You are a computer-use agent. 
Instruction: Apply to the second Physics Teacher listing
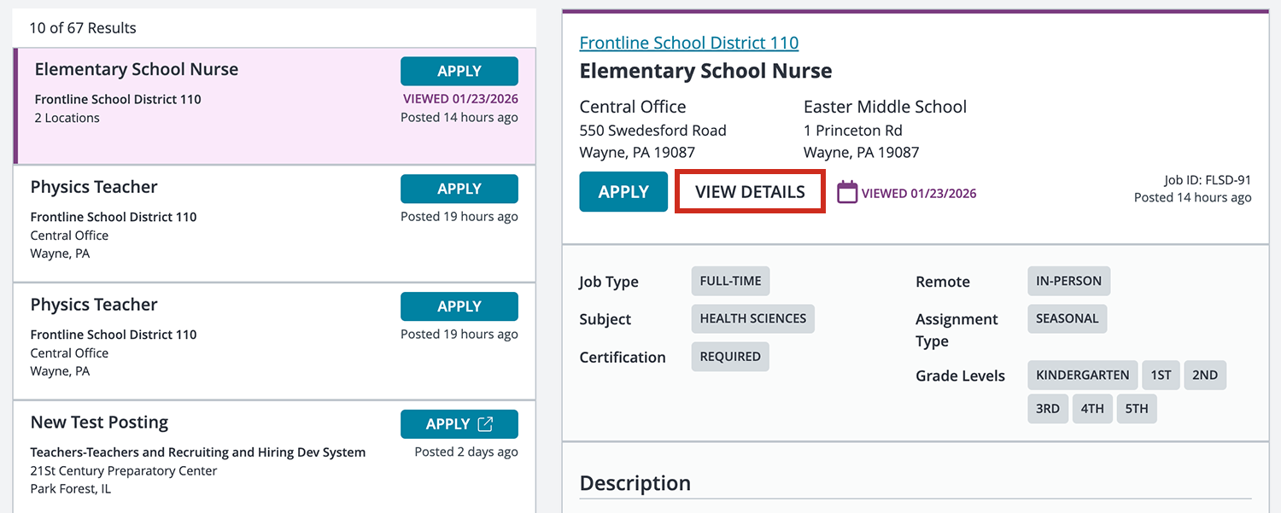[x=459, y=306]
